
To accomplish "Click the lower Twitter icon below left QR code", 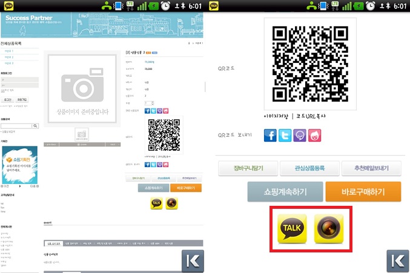I will coord(153,165).
